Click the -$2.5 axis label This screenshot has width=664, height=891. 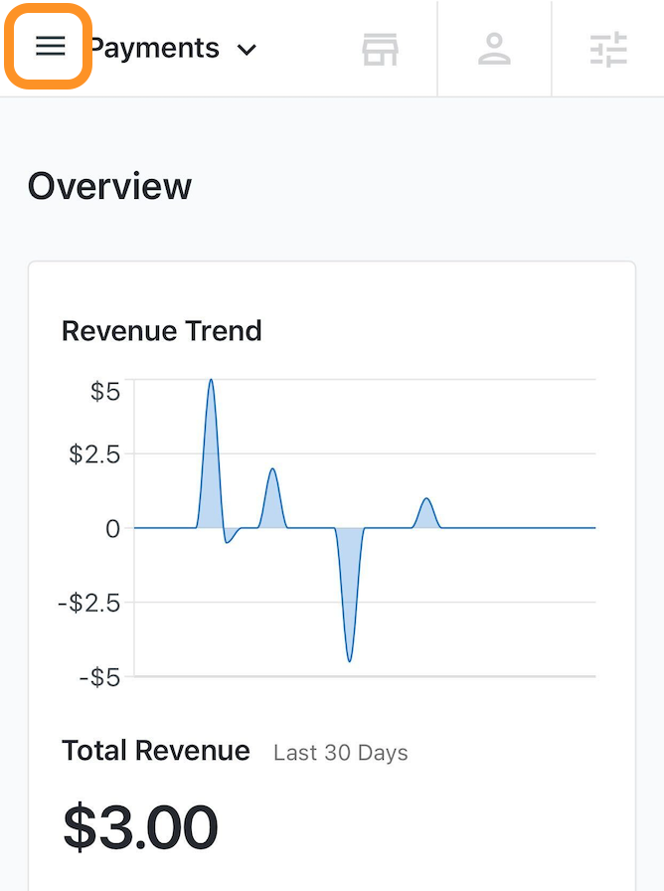(x=89, y=603)
